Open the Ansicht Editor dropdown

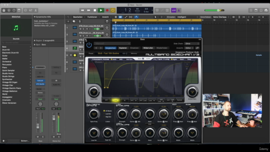(x=189, y=48)
